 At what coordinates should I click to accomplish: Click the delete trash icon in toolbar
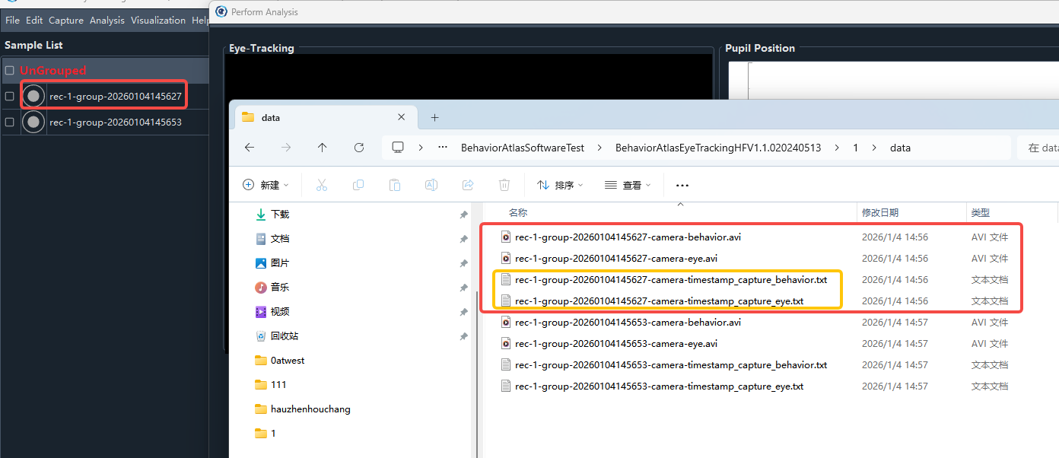point(504,185)
